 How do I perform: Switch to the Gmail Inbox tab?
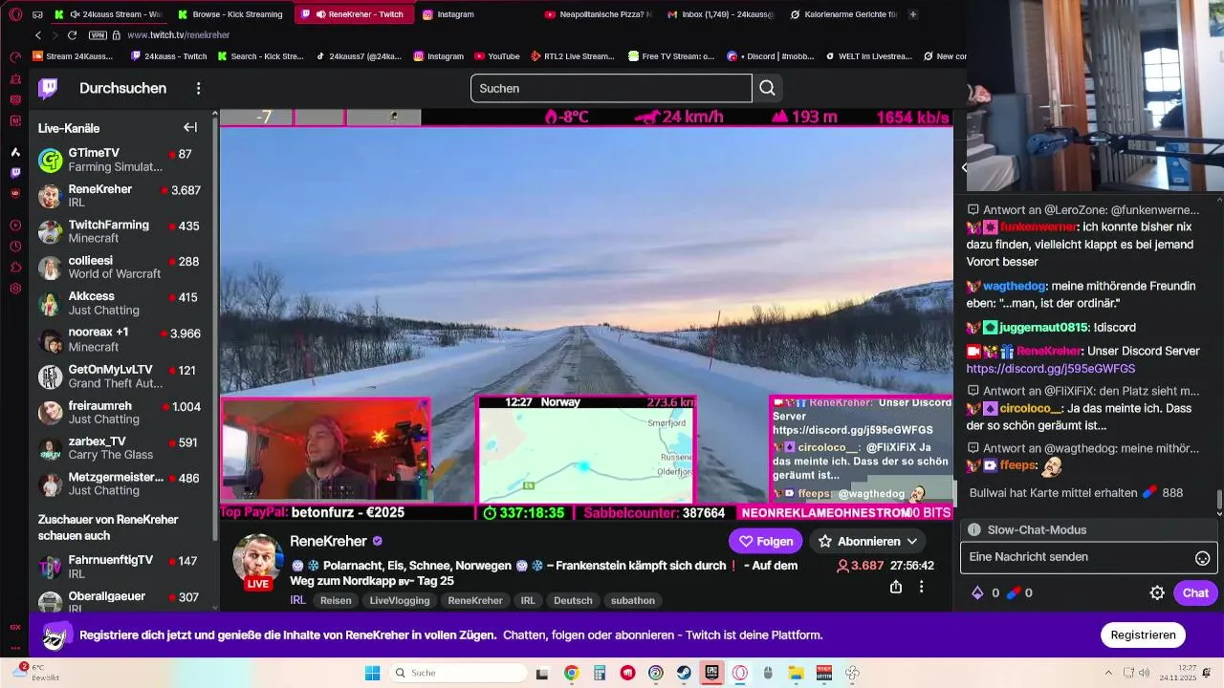pyautogui.click(x=721, y=14)
